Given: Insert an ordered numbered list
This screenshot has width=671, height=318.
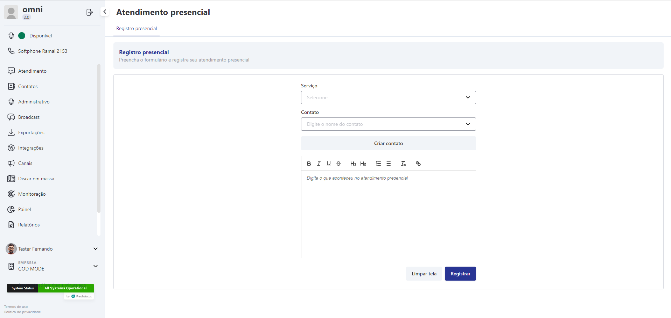Looking at the screenshot, I should tap(378, 164).
